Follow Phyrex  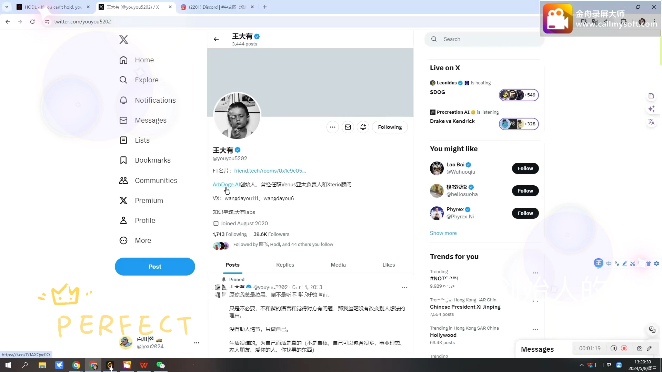coord(525,213)
